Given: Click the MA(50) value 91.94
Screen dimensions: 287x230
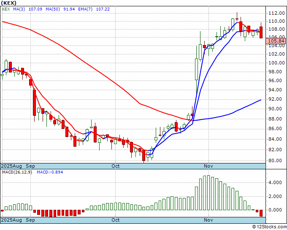Looking at the screenshot, I should [69, 9].
